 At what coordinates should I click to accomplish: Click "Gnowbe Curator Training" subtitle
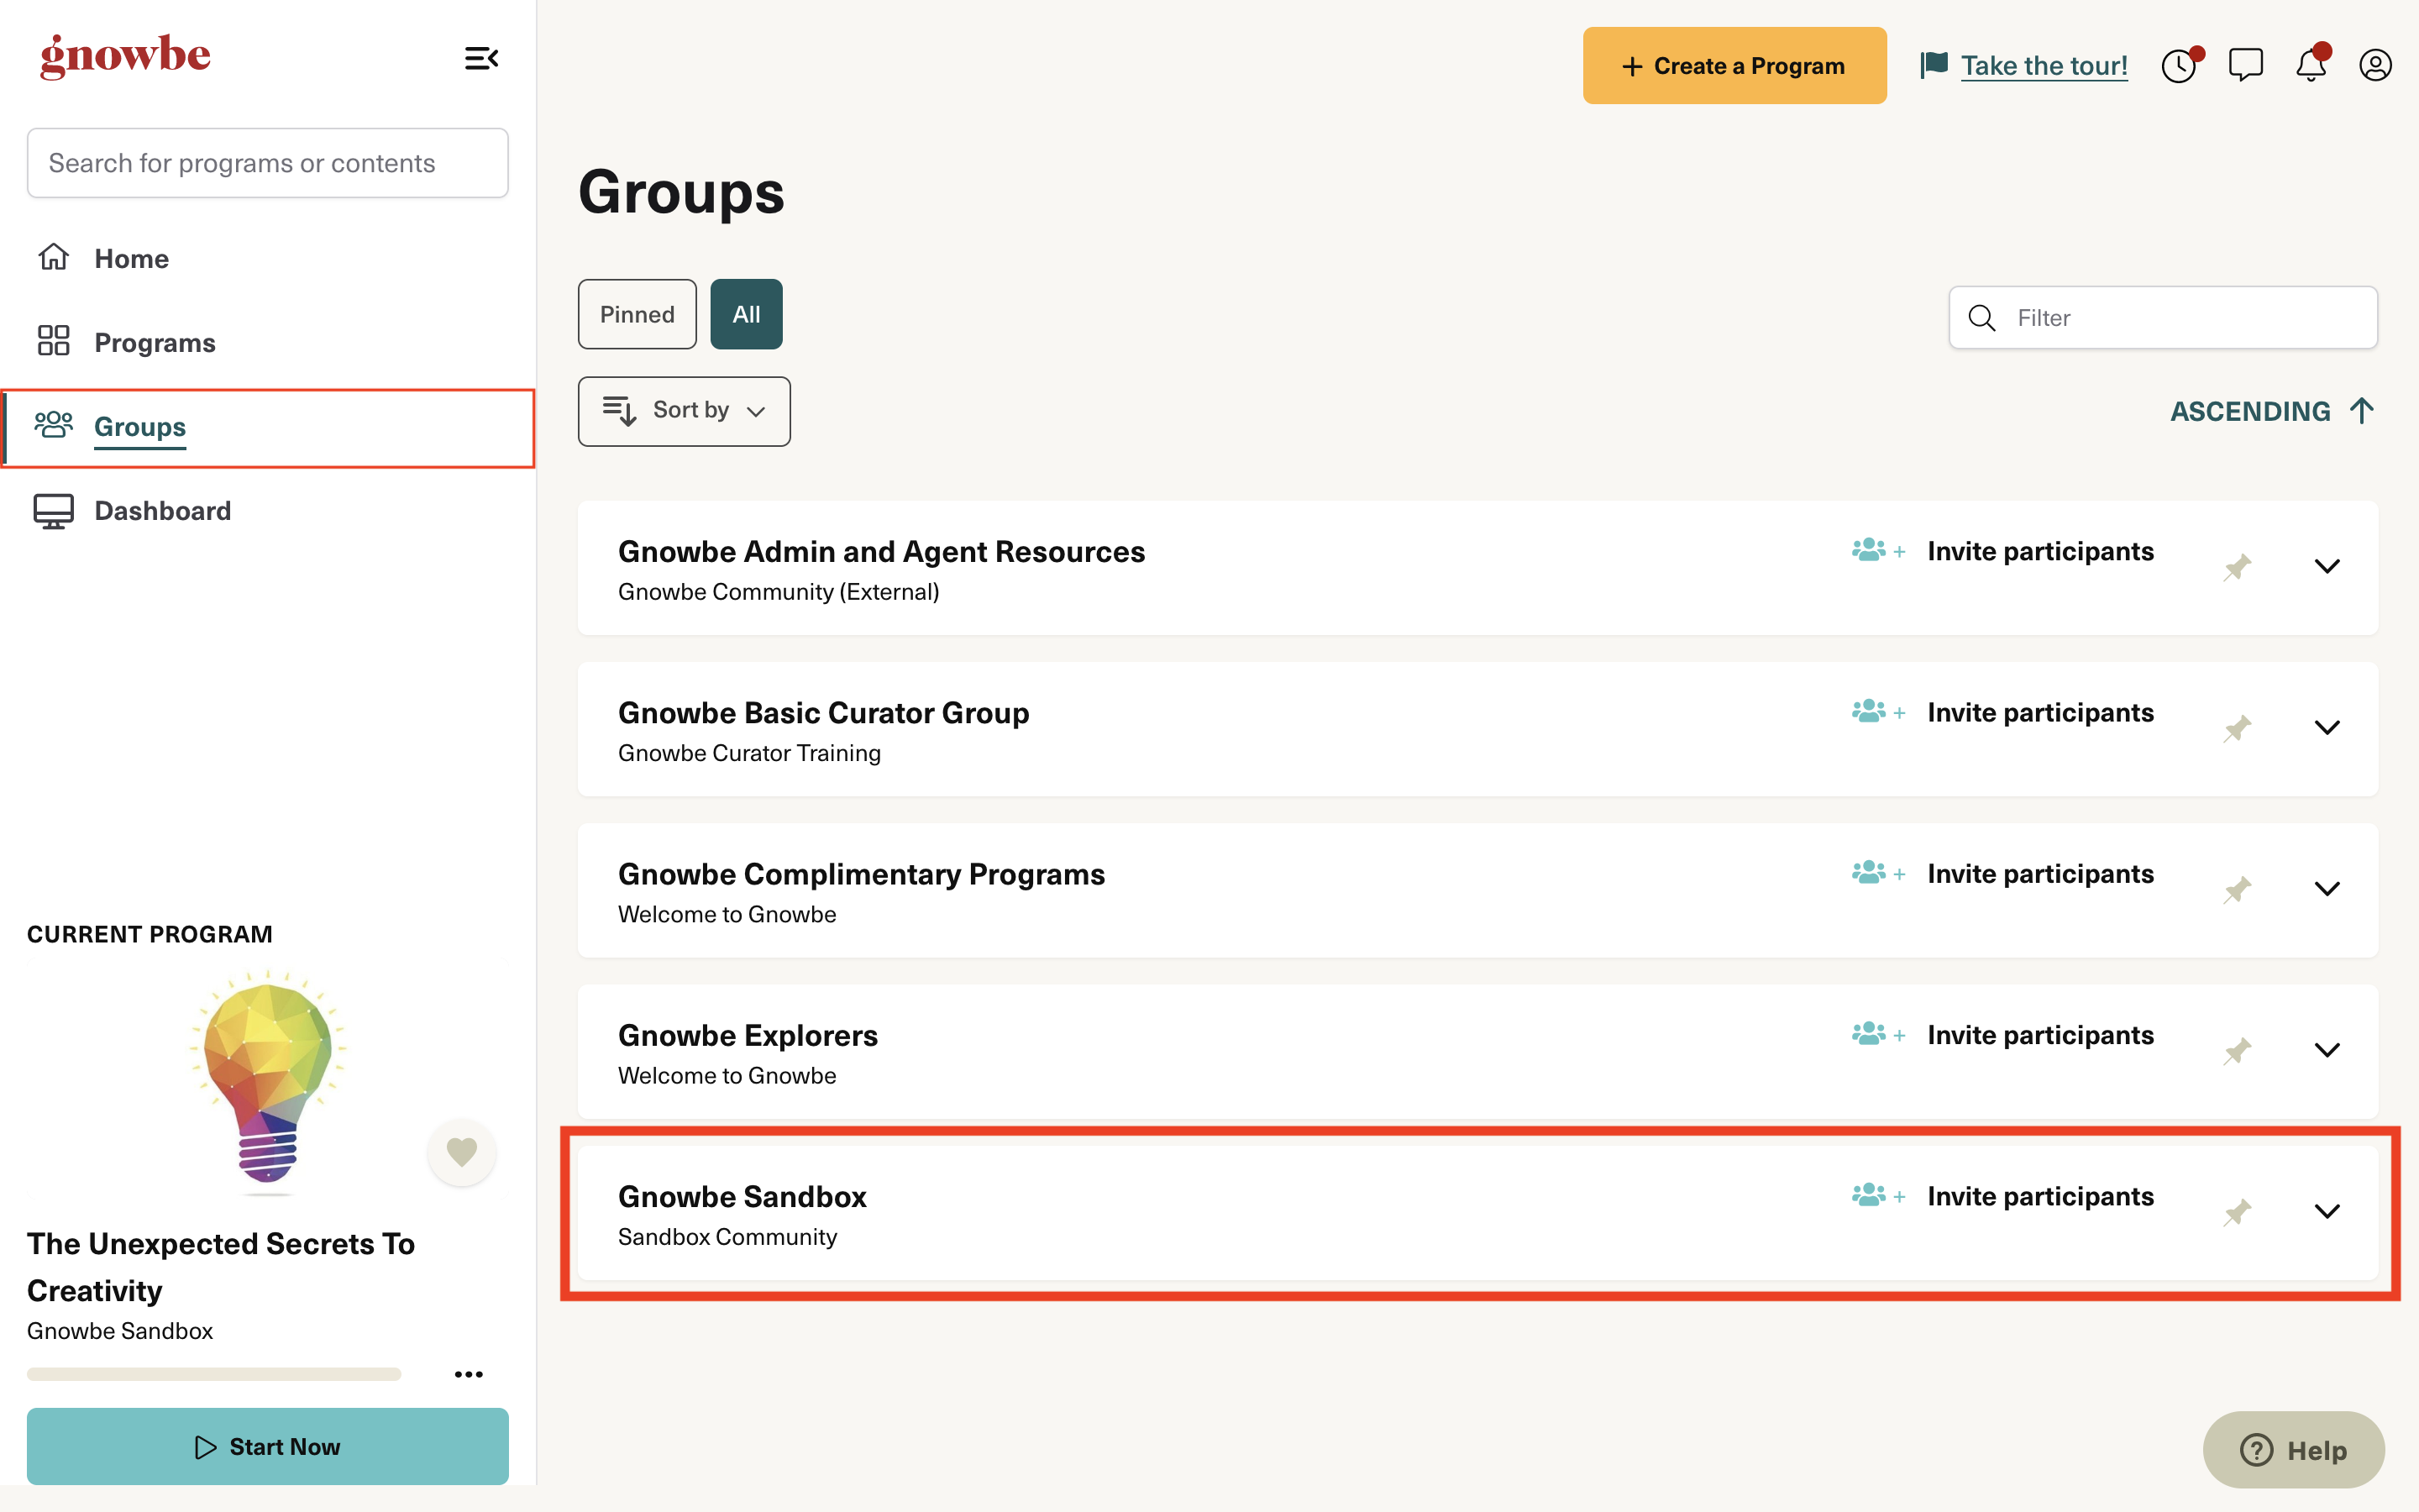coord(748,753)
